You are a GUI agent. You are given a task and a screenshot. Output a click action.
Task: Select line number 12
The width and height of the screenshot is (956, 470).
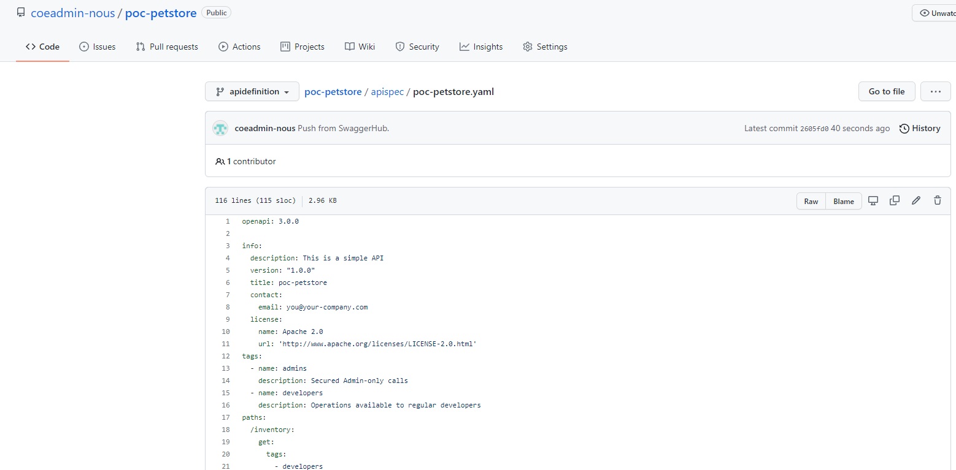(x=226, y=356)
